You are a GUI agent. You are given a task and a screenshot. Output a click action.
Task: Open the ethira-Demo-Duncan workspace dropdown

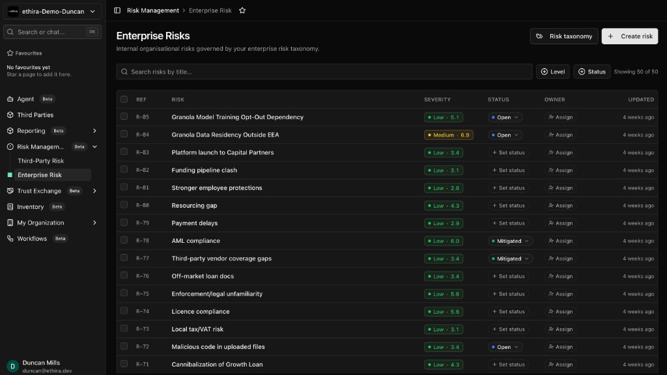click(52, 12)
